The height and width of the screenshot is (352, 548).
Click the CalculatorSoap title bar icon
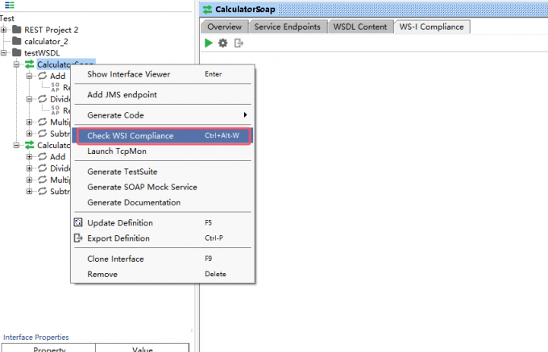(x=208, y=10)
